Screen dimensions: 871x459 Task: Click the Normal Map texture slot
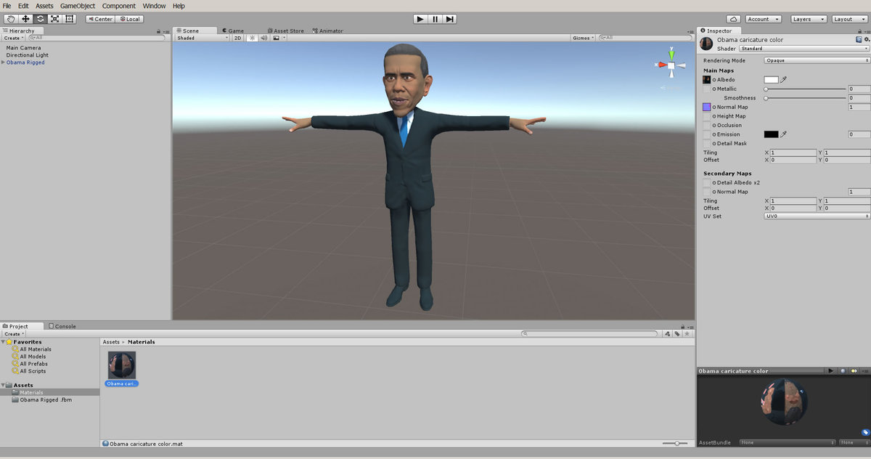coord(707,107)
